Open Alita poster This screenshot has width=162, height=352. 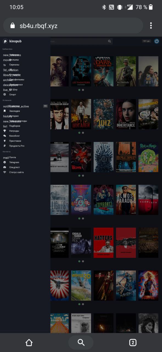[126, 286]
